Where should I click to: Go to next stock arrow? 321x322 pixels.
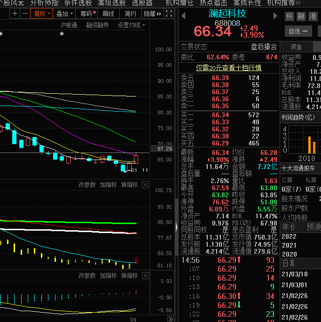[275, 16]
